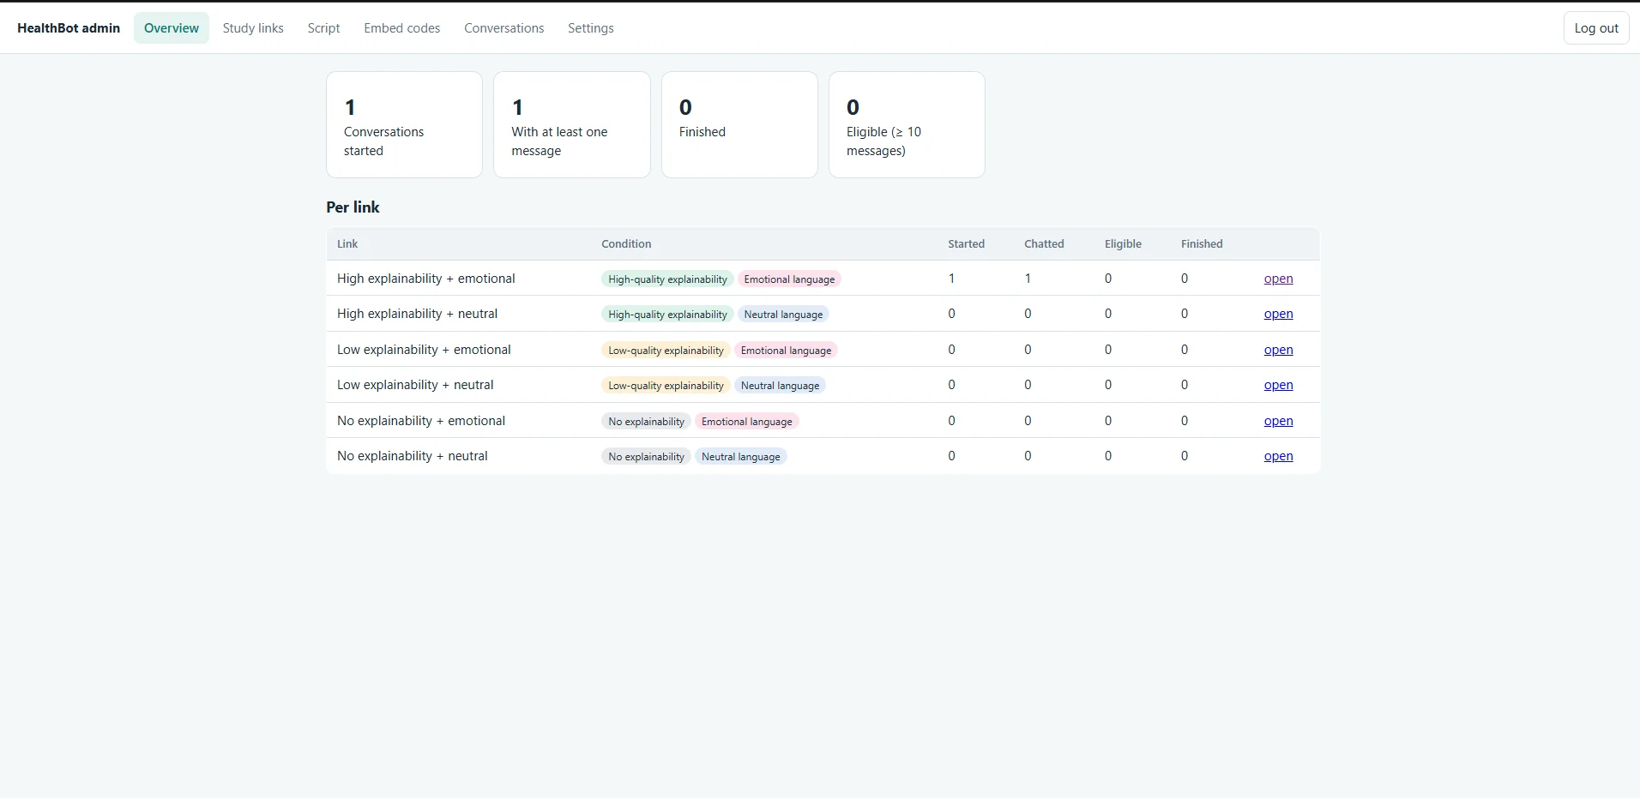Click Low-quality explainability badge in Low explainability + neutral row
This screenshot has width=1640, height=798.
[666, 386]
